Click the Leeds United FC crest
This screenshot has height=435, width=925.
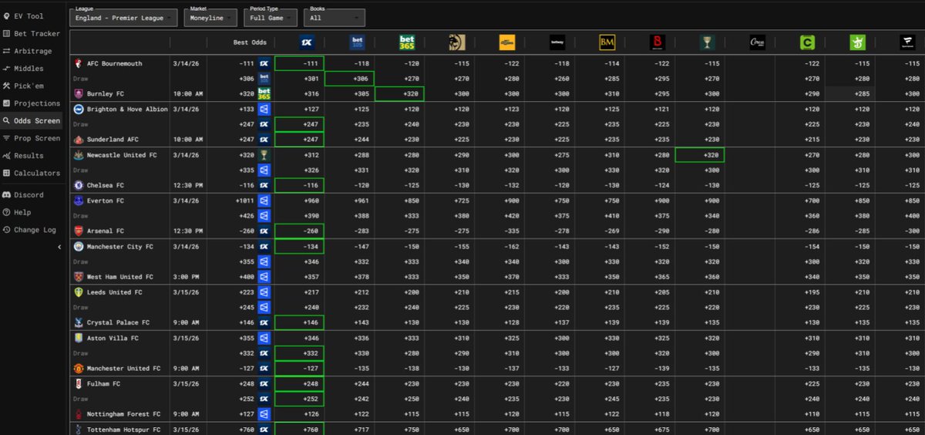[78, 292]
